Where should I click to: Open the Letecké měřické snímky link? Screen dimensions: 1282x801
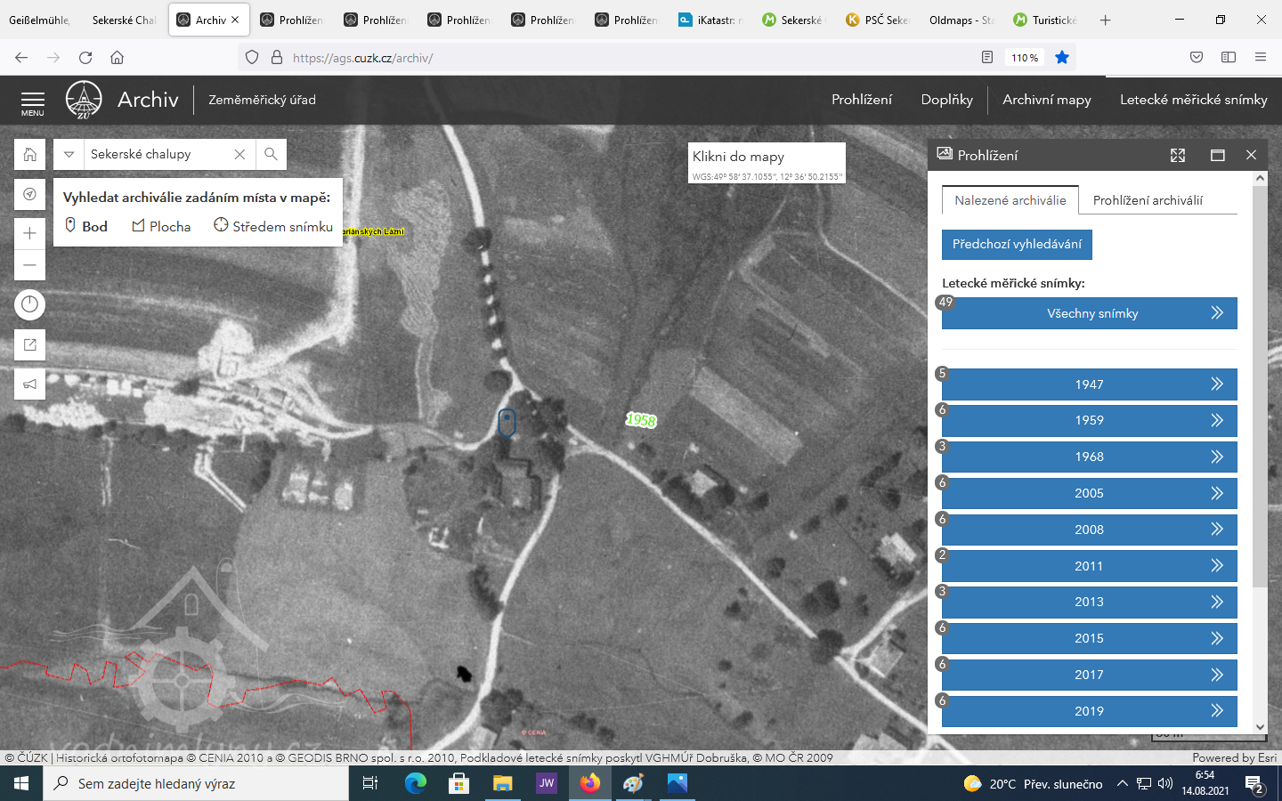click(x=1193, y=100)
